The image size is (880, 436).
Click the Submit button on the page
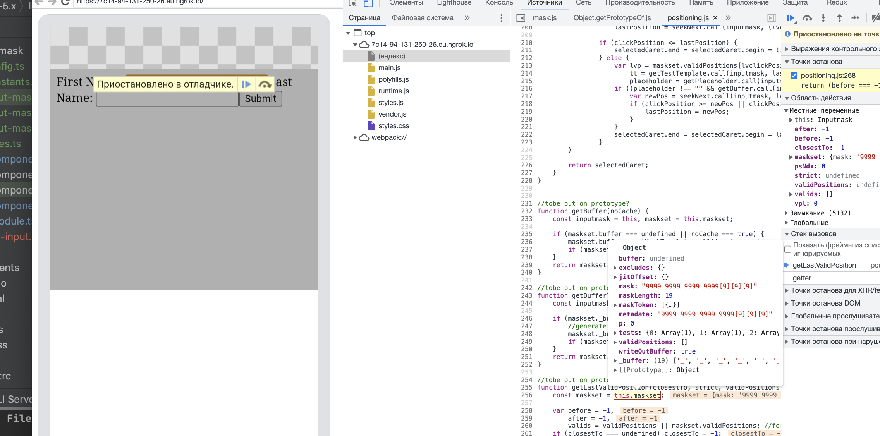(260, 99)
